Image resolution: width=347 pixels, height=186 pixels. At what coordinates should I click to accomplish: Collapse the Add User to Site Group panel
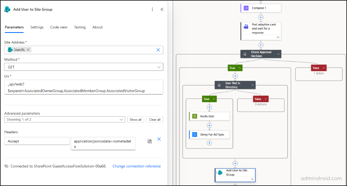point(162,9)
